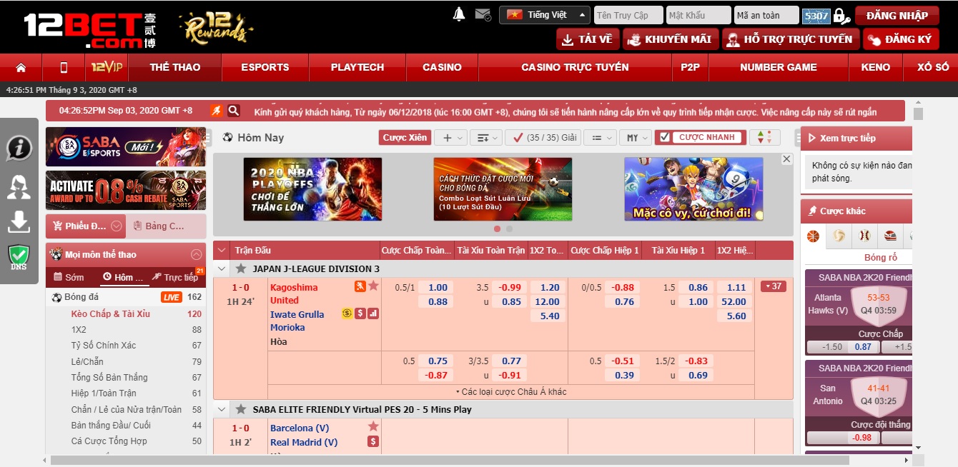Click the download sidebar icon
The height and width of the screenshot is (467, 958).
coord(19,221)
